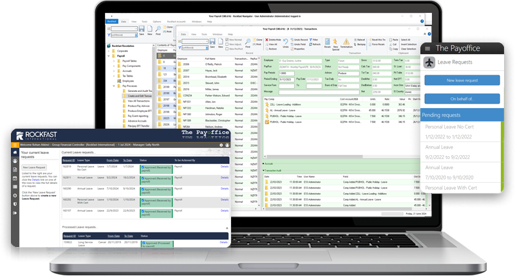Click New document icon in Transactions toolbar
Image resolution: width=515 pixels, height=276 pixels.
[x=220, y=42]
